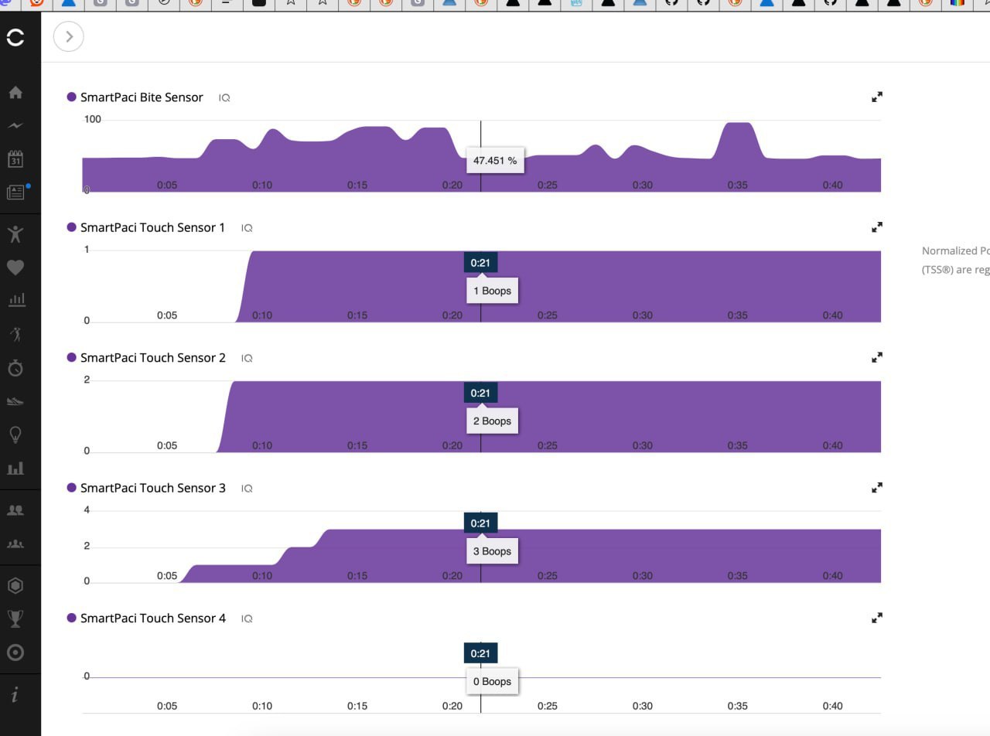Select the golf player icon
The width and height of the screenshot is (990, 736).
pos(15,334)
